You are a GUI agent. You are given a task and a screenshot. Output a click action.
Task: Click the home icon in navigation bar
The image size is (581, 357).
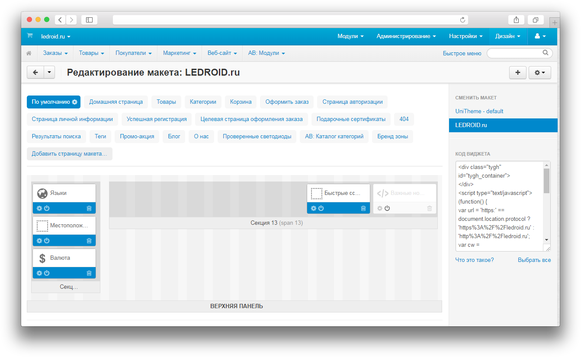[x=29, y=53]
